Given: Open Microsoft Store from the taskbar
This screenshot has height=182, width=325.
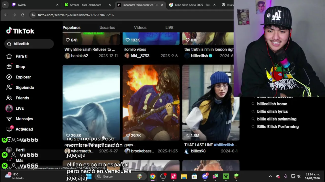Looking at the screenshot, I should tap(194, 176).
